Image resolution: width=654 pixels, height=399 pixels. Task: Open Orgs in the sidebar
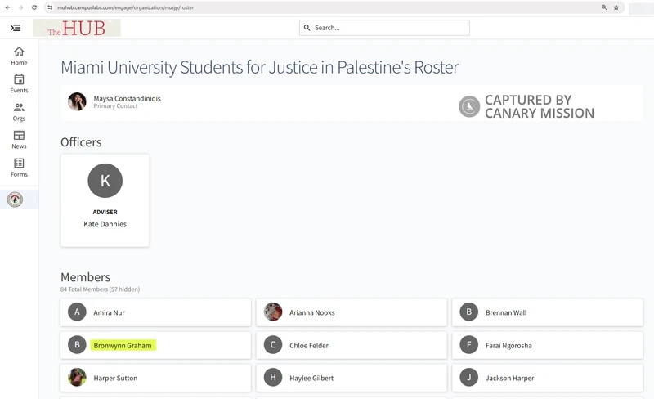tap(19, 112)
